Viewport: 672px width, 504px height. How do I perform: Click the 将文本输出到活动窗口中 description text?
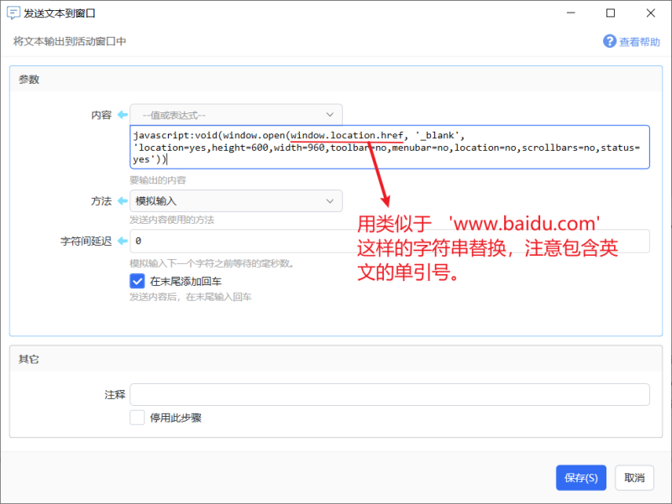click(70, 41)
